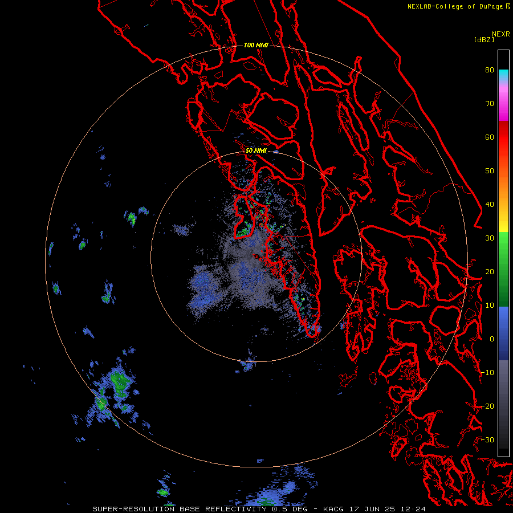The width and height of the screenshot is (513, 513).
Task: Click the -20 value on the dBZ scale
Action: coord(487,406)
